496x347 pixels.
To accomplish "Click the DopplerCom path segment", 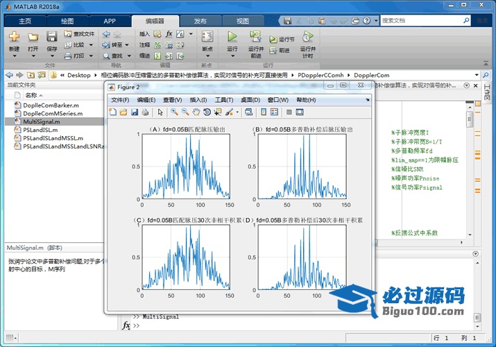I will point(371,75).
